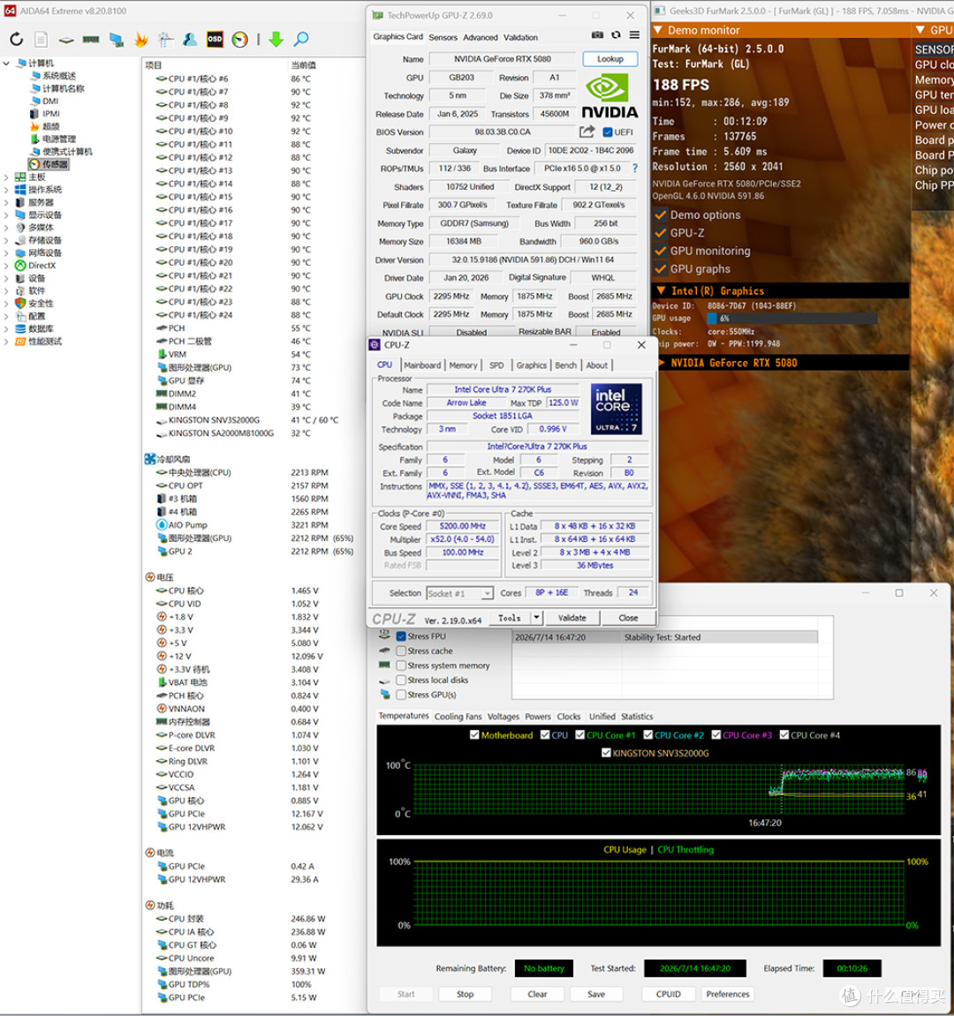Open the AIDA64 report page icon
954x1016 pixels.
point(41,40)
